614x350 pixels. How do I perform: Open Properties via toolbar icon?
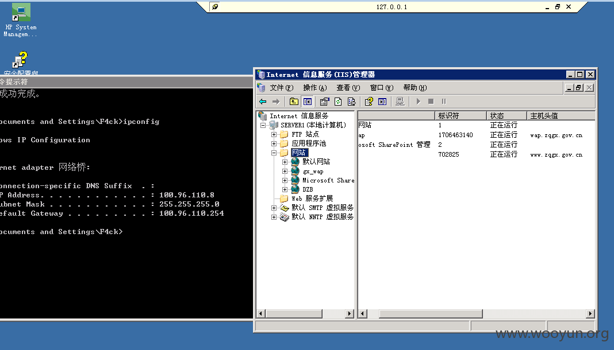325,102
